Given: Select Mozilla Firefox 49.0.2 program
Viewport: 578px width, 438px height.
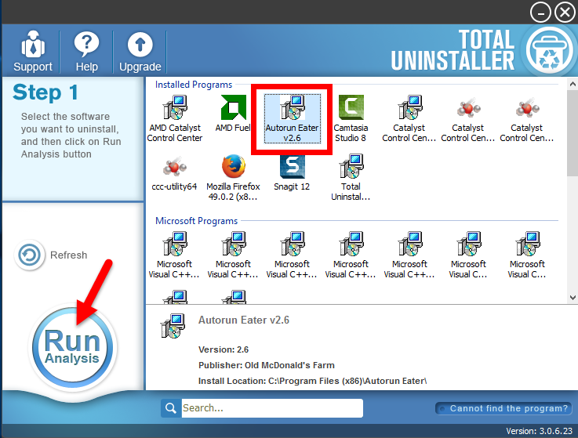Looking at the screenshot, I should pos(233,178).
